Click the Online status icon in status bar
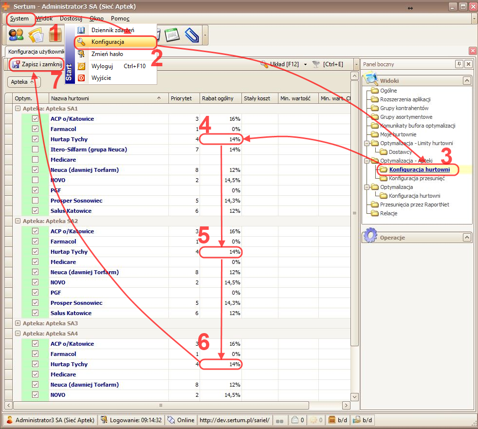This screenshot has width=478, height=429. pos(171,420)
